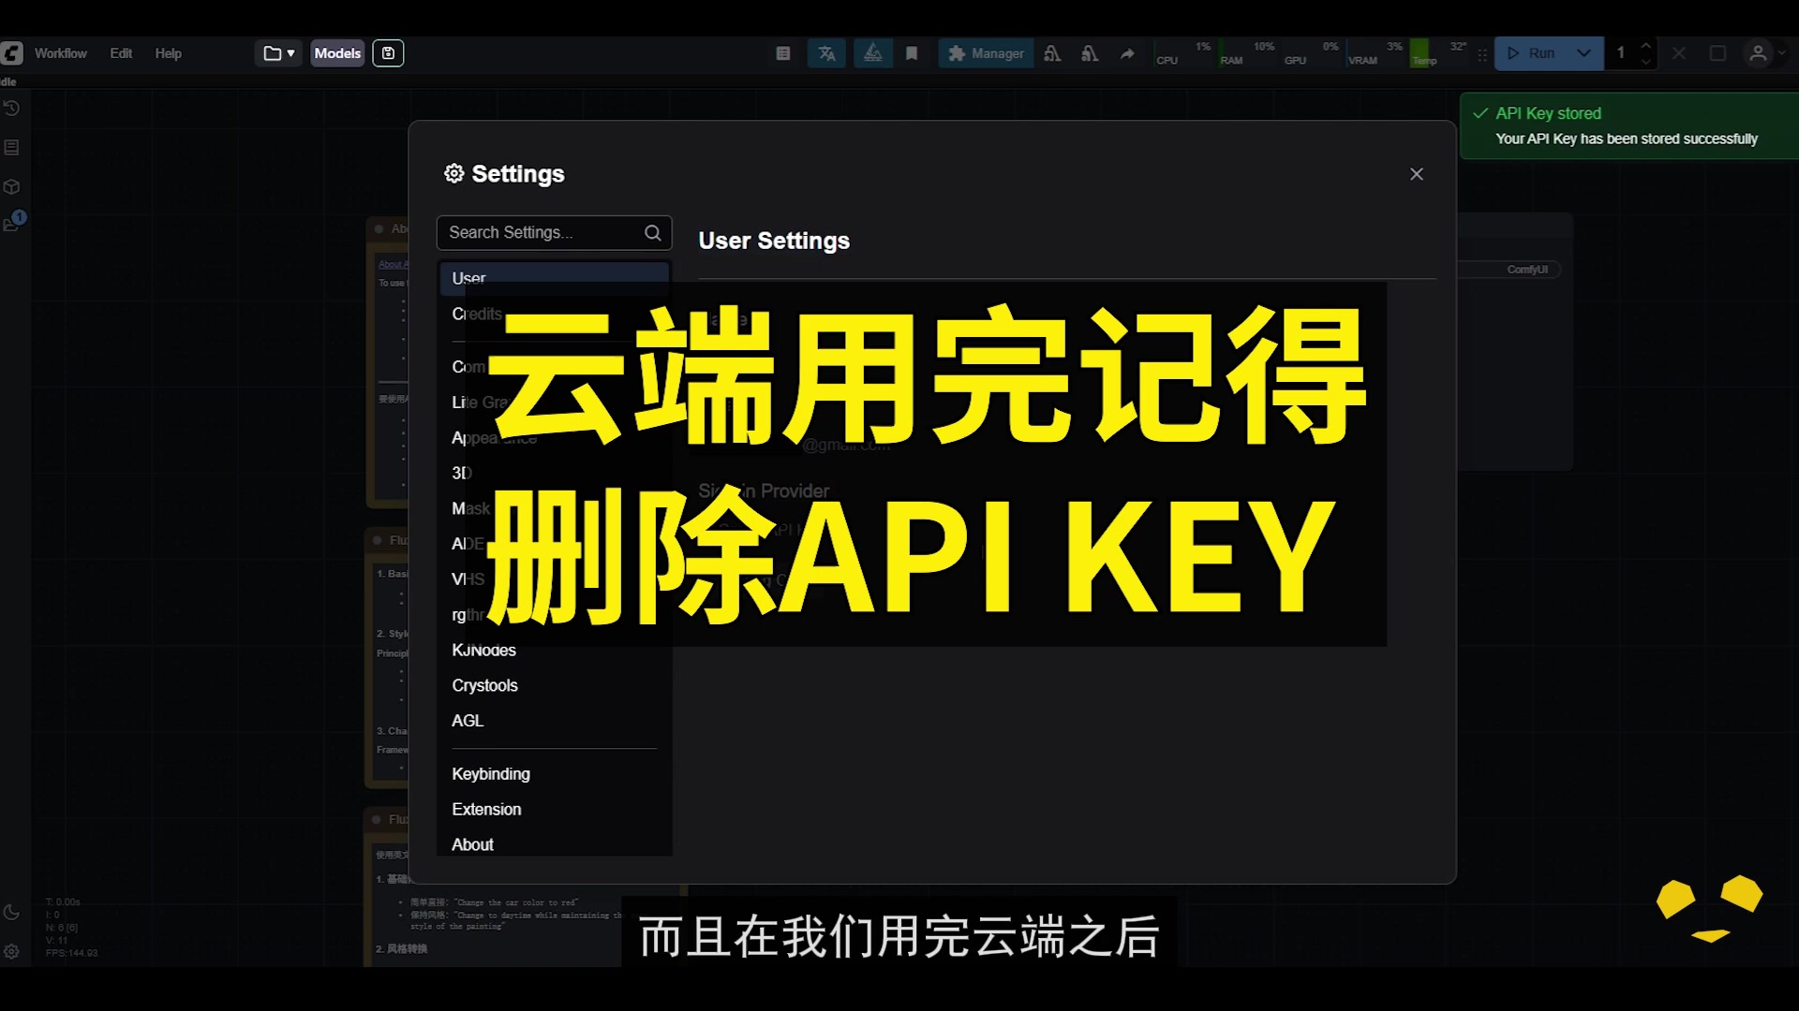Click the CPU usage monitor
The width and height of the screenshot is (1799, 1011).
click(1182, 53)
